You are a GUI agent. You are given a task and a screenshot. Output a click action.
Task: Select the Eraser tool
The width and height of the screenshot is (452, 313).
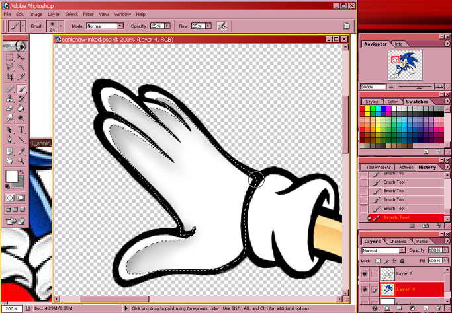[x=10, y=108]
